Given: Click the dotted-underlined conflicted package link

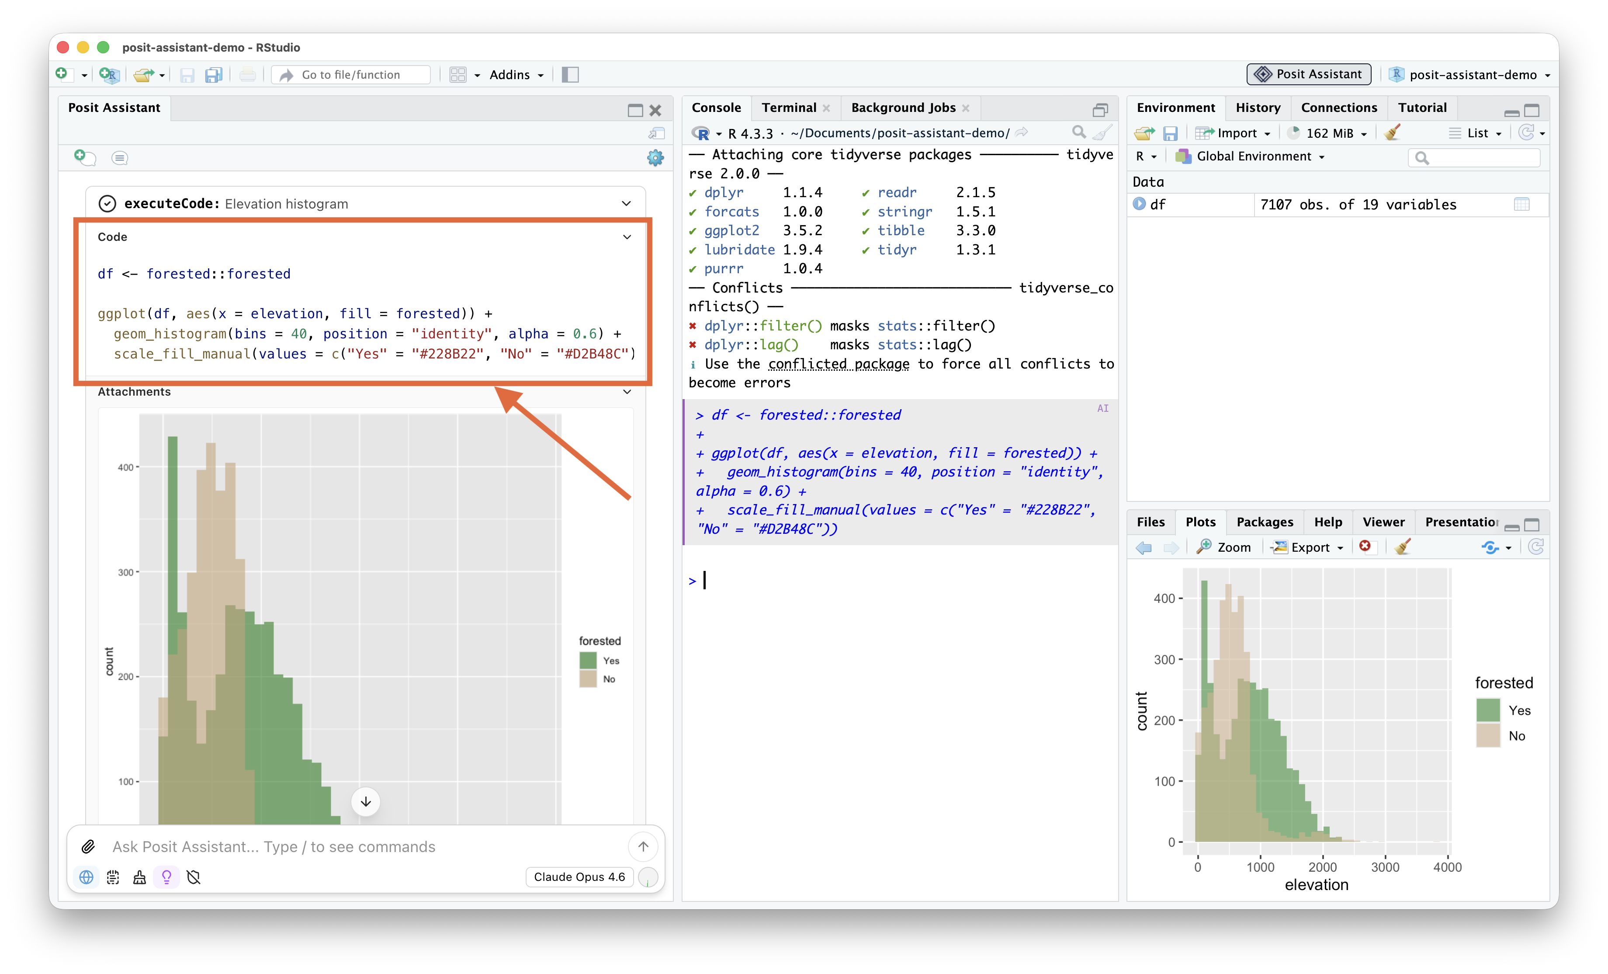Looking at the screenshot, I should [839, 364].
